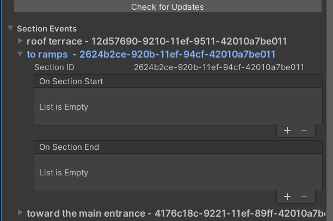Click the vertical scrollbar on the right edge

coord(330,109)
